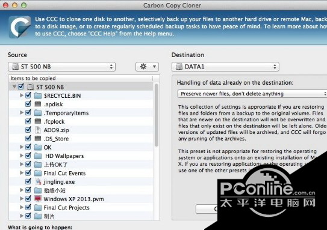The height and width of the screenshot is (230, 327).
Task: Click the Items to be copied column header
Action: (81, 79)
